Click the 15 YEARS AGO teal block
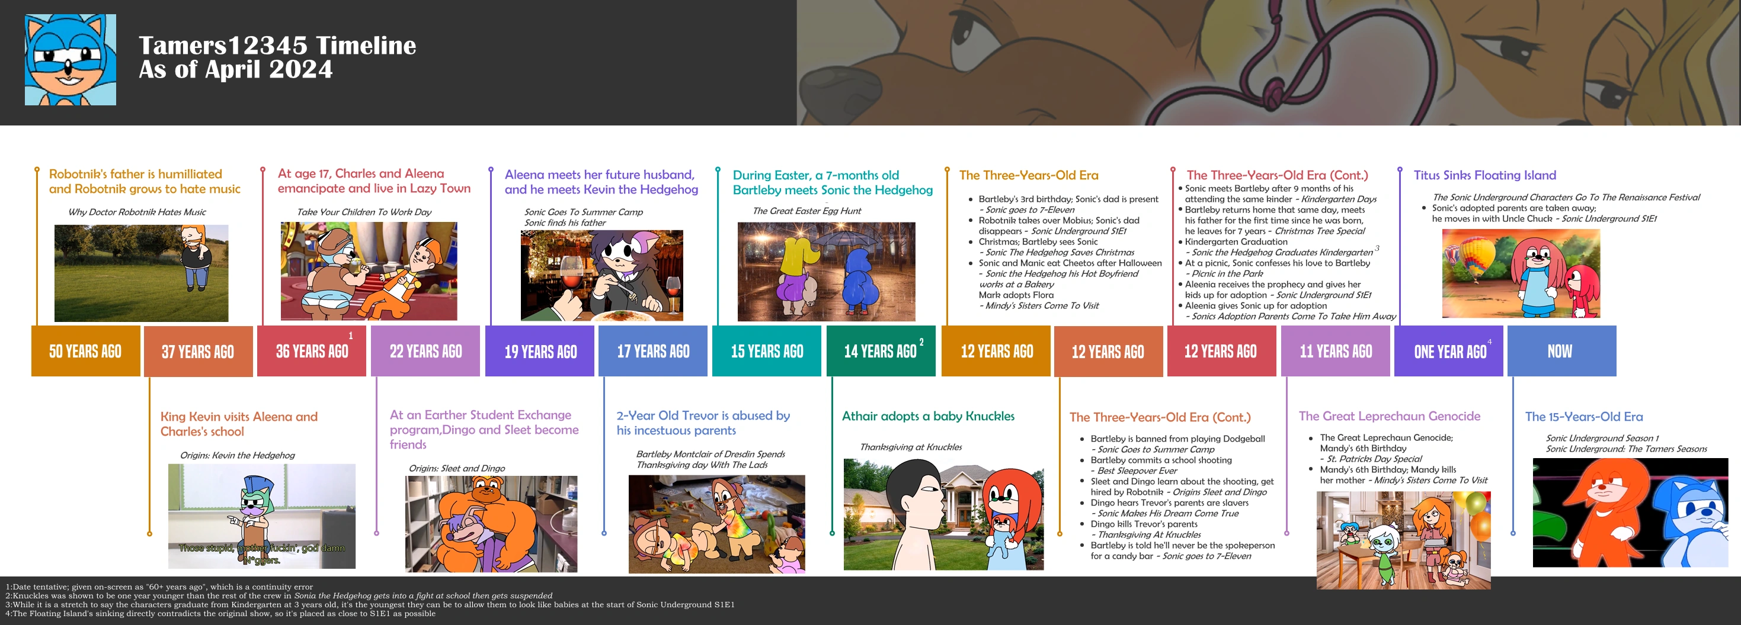This screenshot has height=625, width=1741. pos(766,351)
